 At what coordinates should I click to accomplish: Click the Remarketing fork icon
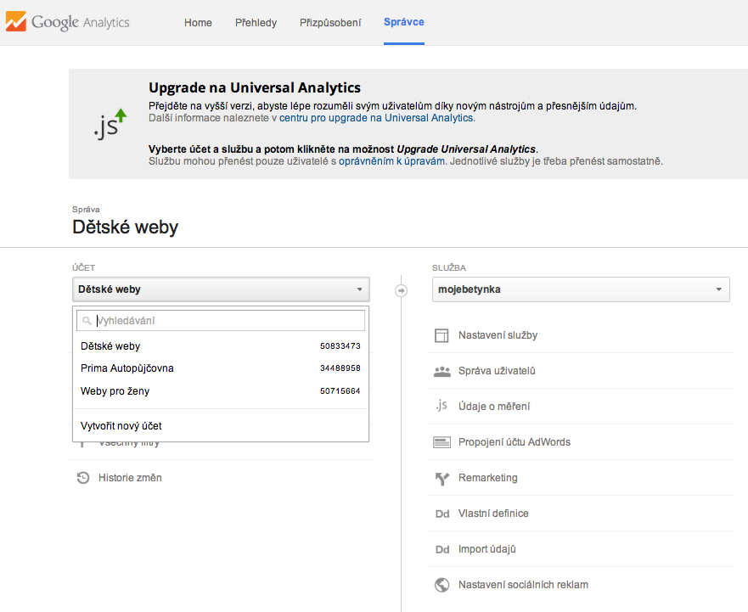[442, 478]
